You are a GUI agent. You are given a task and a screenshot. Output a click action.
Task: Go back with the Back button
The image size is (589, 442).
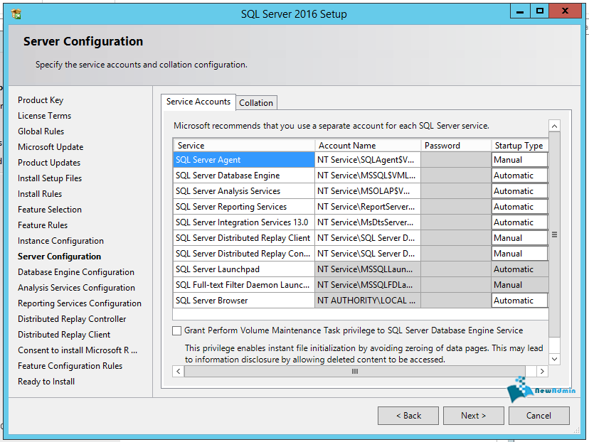point(408,416)
